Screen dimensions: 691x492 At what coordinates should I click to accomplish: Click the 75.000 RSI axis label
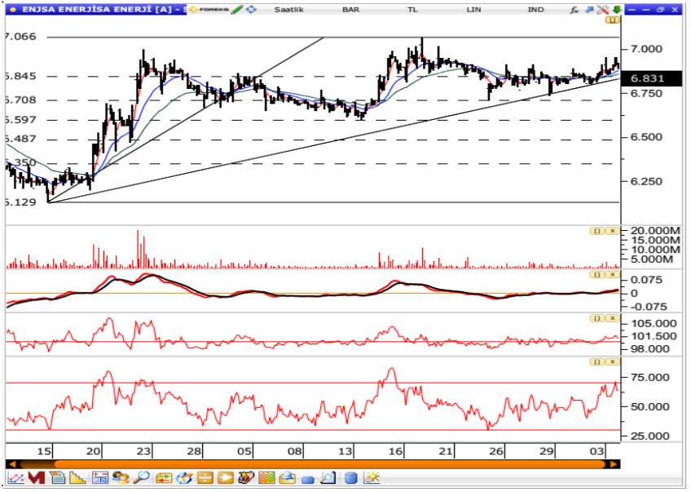click(650, 377)
